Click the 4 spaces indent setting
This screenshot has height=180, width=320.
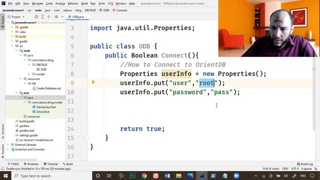[x=306, y=169]
